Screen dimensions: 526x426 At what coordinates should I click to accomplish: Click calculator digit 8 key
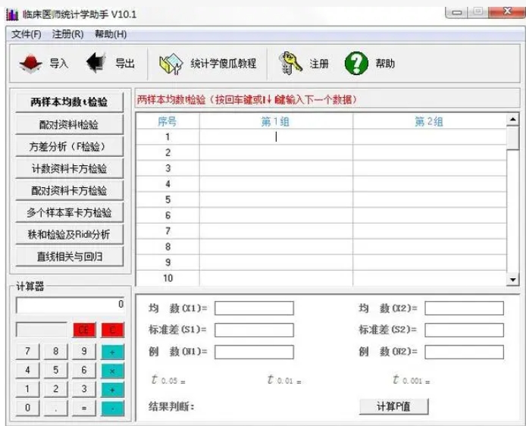[55, 352]
